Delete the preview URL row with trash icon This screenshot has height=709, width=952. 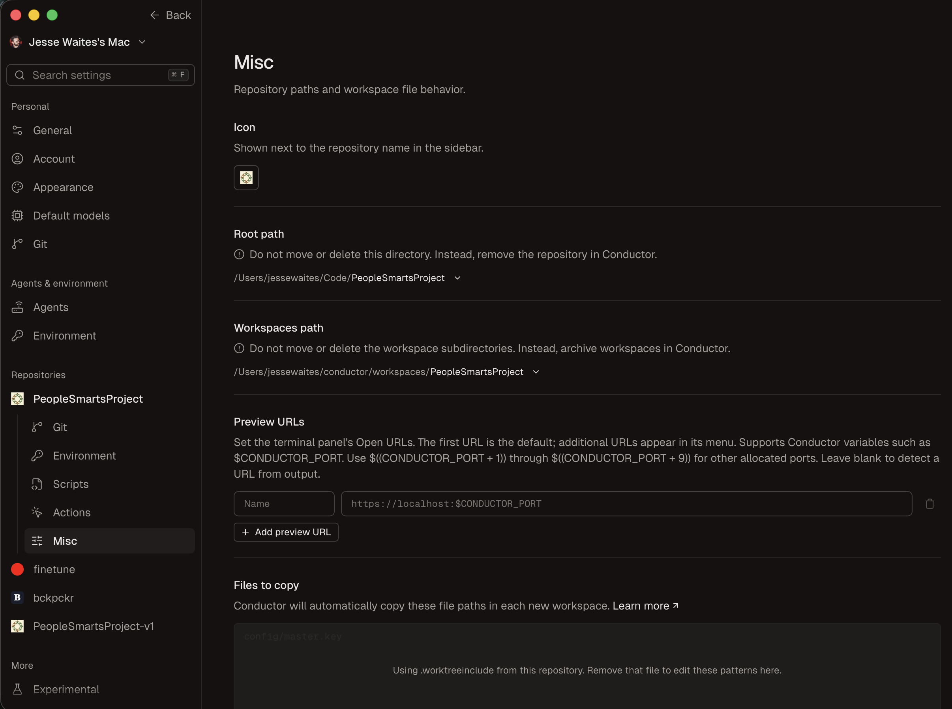(929, 503)
